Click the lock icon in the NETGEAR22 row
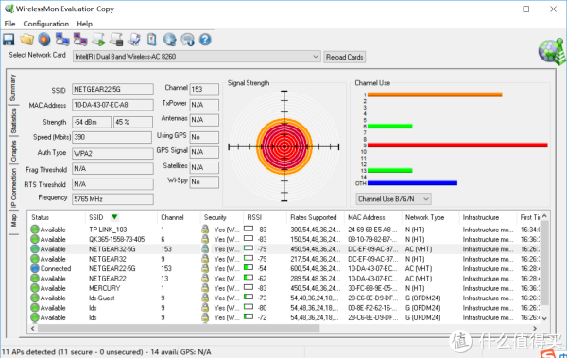Screen dimensions: 567x358 [x=205, y=279]
